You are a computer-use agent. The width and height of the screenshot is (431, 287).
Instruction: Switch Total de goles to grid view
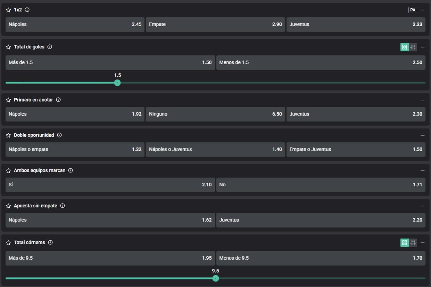[405, 47]
